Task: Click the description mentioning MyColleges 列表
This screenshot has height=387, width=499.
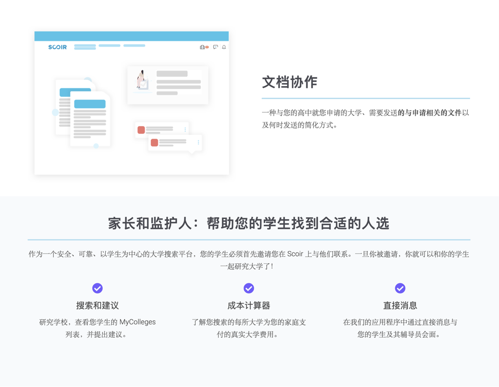Action: coord(97,328)
